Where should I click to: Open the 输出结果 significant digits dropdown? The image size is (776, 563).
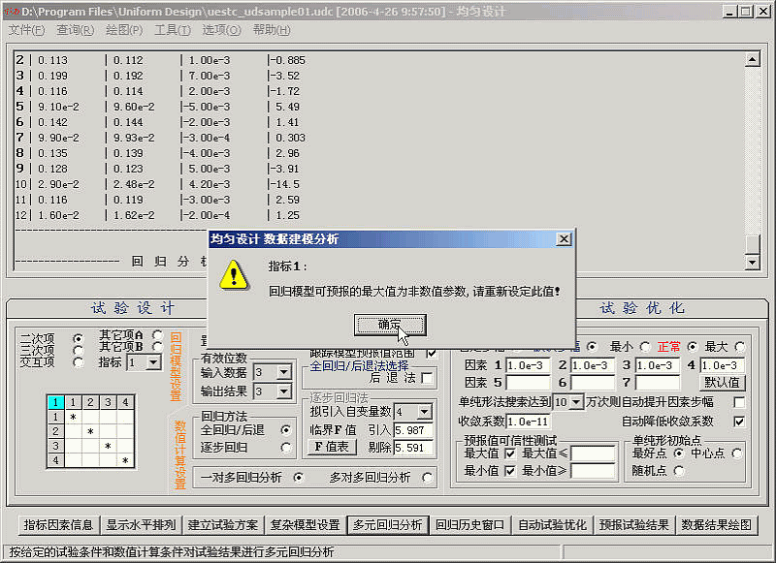click(x=283, y=391)
